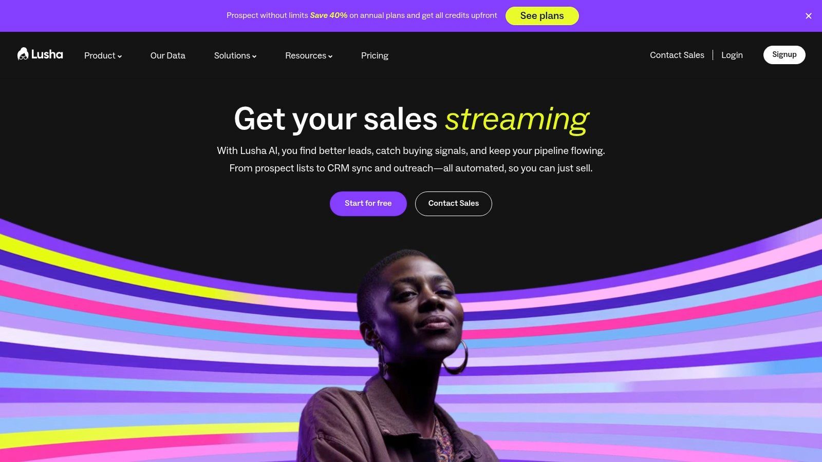Image resolution: width=822 pixels, height=462 pixels.
Task: Click the See plans button
Action: coord(542,16)
